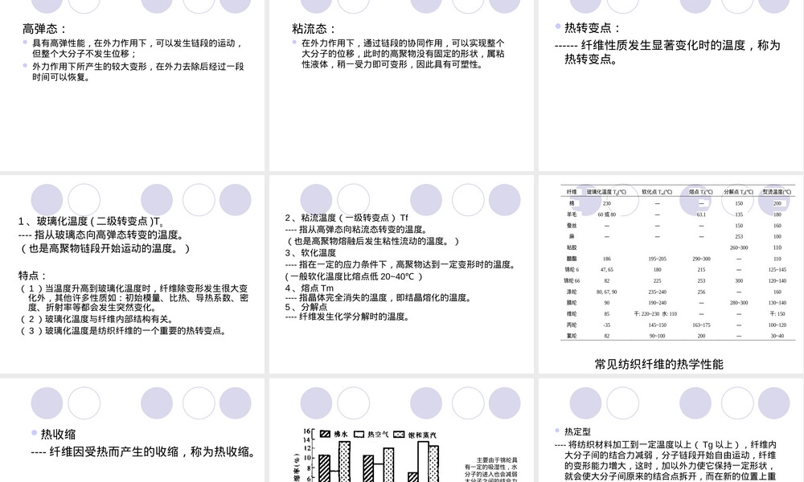The image size is (804, 482).
Task: Click the line '也是高聚物链段开始运动的温度'
Action: (x=105, y=248)
